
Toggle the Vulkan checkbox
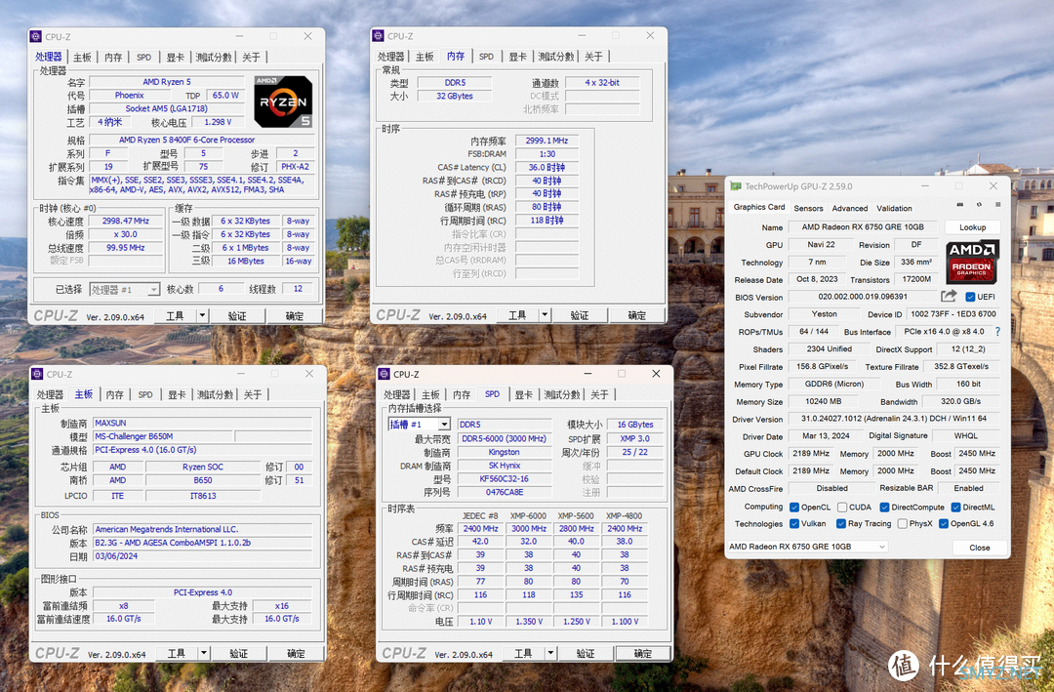793,524
